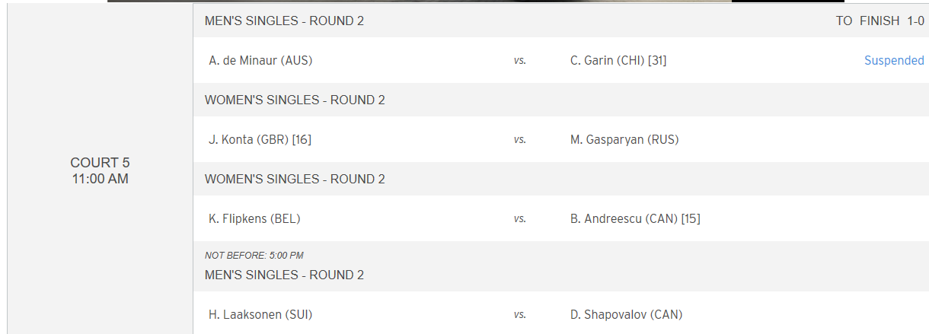Click the vs. in Flipkens match
The image size is (929, 334).
point(519,219)
